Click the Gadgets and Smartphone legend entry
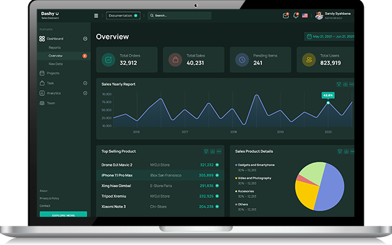This screenshot has width=392, height=245. 255,165
